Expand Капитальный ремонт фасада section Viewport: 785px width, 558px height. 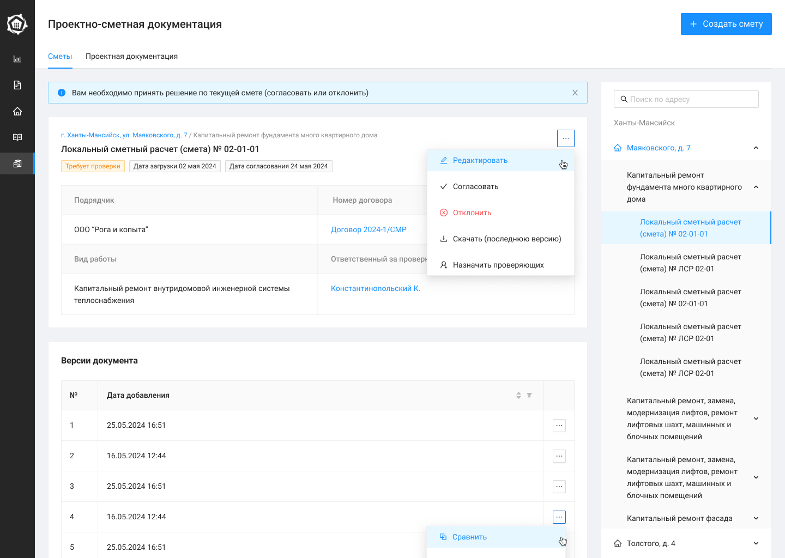click(x=756, y=518)
